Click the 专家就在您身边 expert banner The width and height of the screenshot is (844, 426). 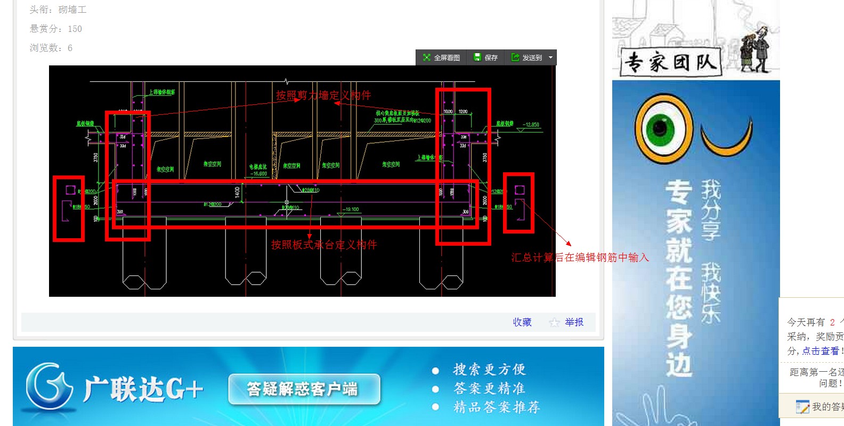pyautogui.click(x=696, y=253)
